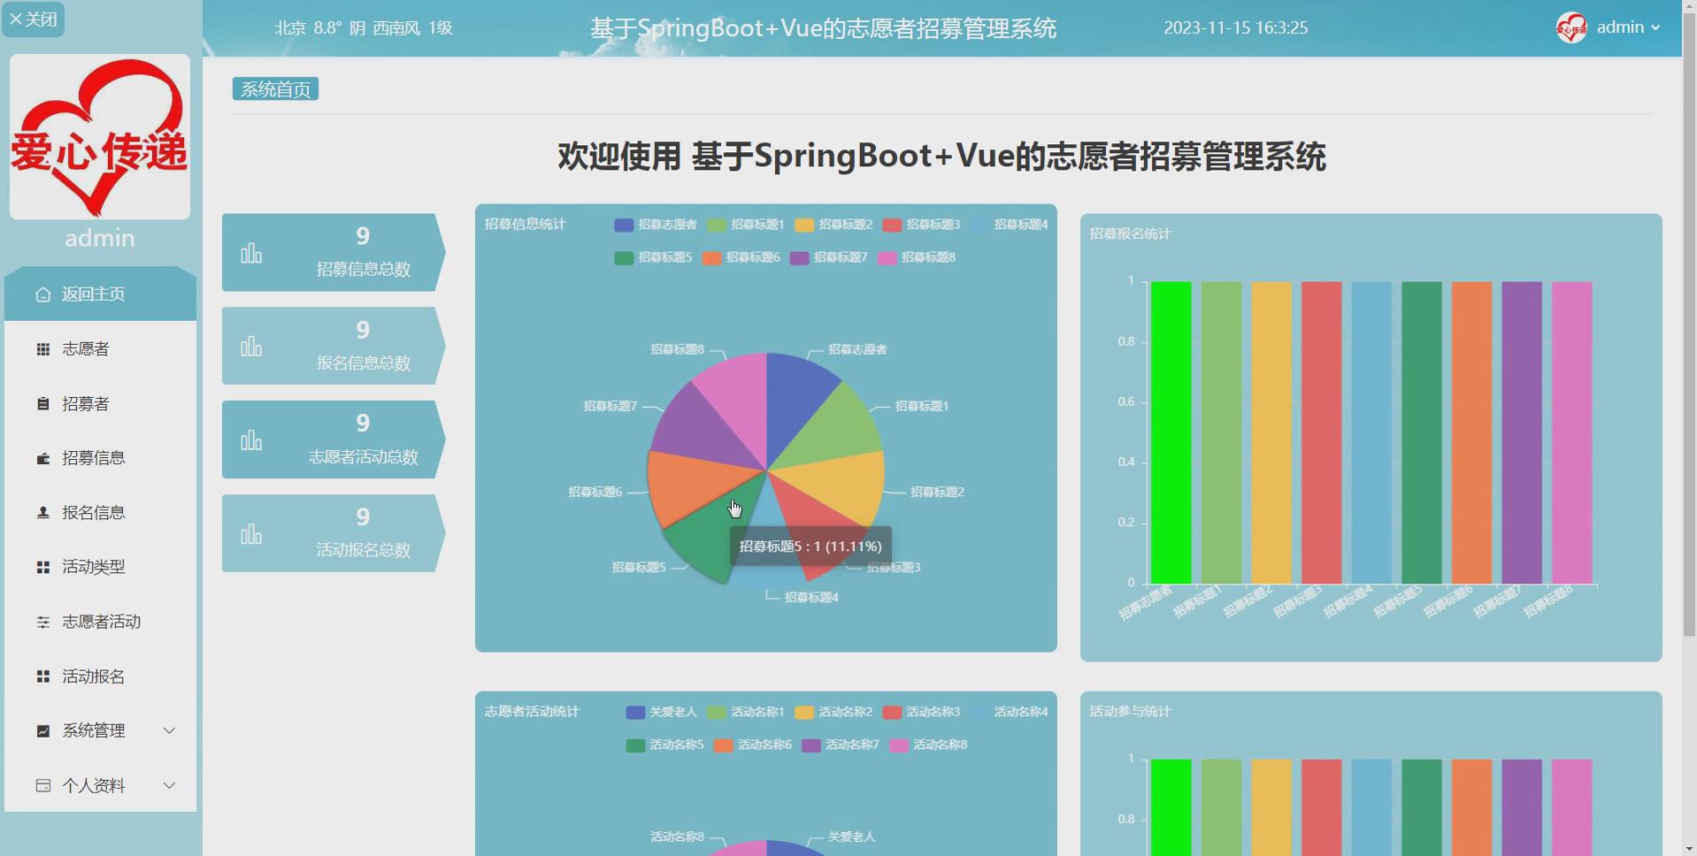The height and width of the screenshot is (856, 1697).
Task: Select the 系统首页 tab
Action: tap(274, 88)
